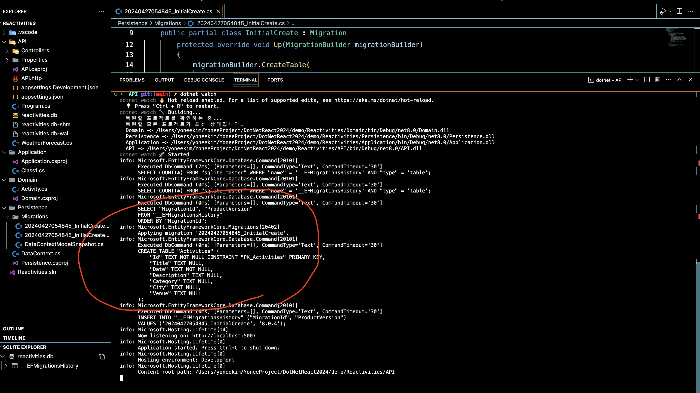Add a new terminal with plus icon
700x393 pixels.
pos(630,80)
